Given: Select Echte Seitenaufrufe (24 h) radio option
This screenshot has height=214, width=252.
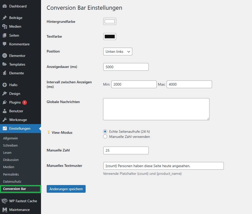Looking at the screenshot, I should click(x=105, y=131).
